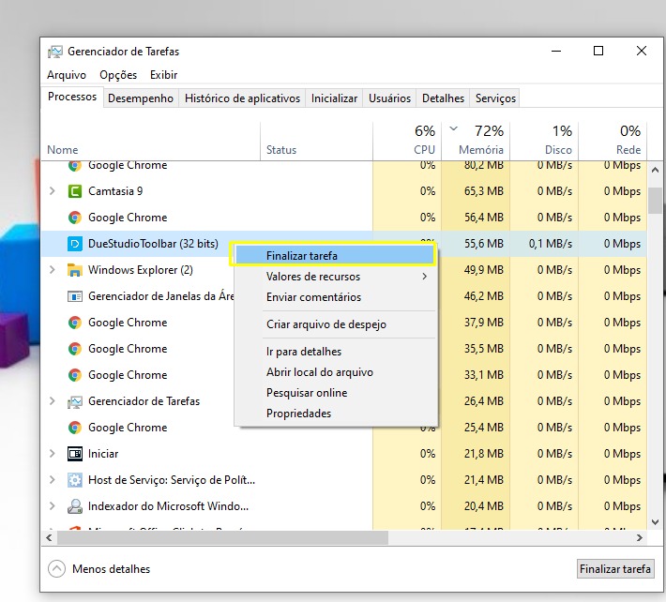The width and height of the screenshot is (666, 602).
Task: Click vertical scrollbar down arrow
Action: (x=655, y=522)
